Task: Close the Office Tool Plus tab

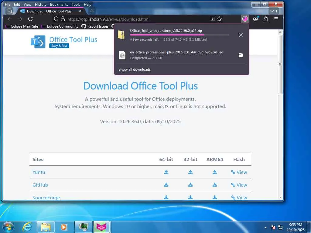Action: click(x=80, y=11)
